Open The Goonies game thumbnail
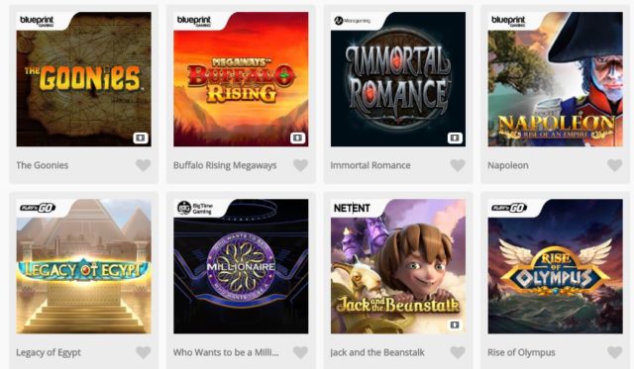This screenshot has width=634, height=369. (x=83, y=79)
